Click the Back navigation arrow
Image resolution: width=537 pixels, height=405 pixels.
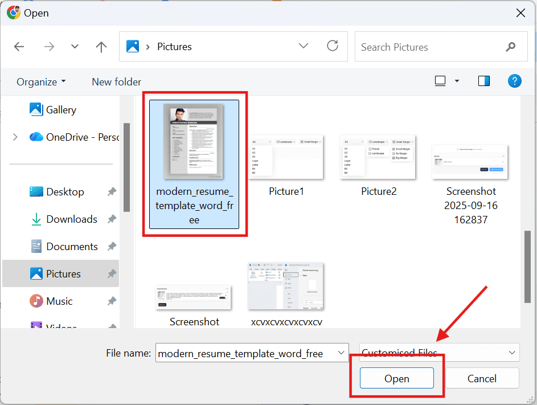click(x=19, y=47)
